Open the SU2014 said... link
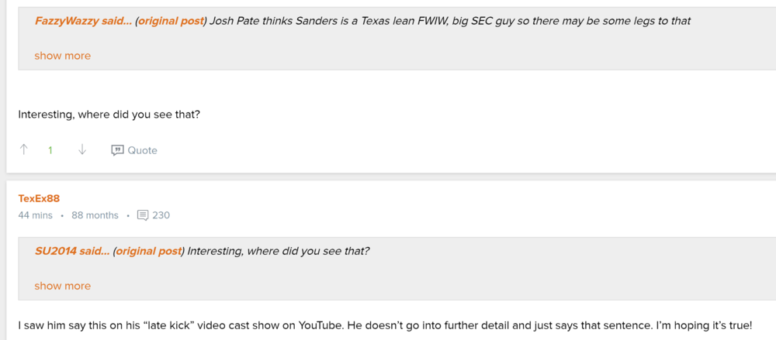The image size is (776, 340). pos(72,251)
